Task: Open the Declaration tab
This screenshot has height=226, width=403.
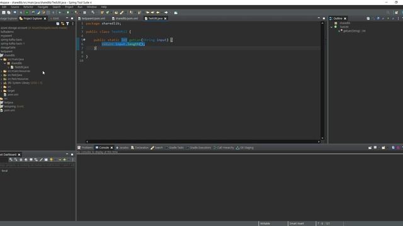Action: [x=140, y=148]
